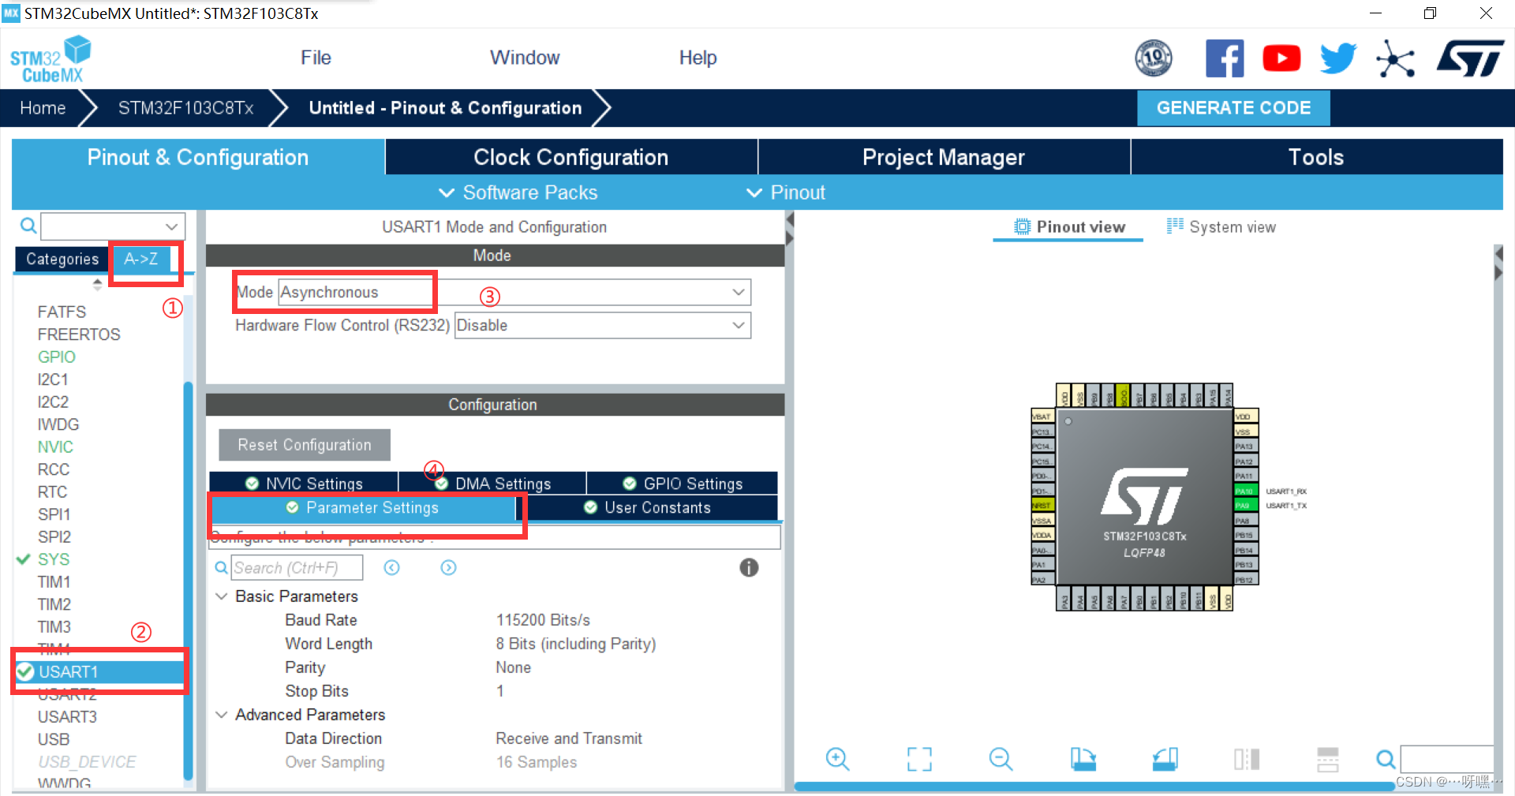The image size is (1515, 796).
Task: Click the peripheral search magnifier icon
Action: 28,226
